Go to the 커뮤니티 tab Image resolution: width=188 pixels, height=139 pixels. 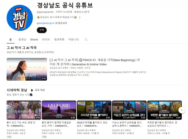(x=73, y=40)
